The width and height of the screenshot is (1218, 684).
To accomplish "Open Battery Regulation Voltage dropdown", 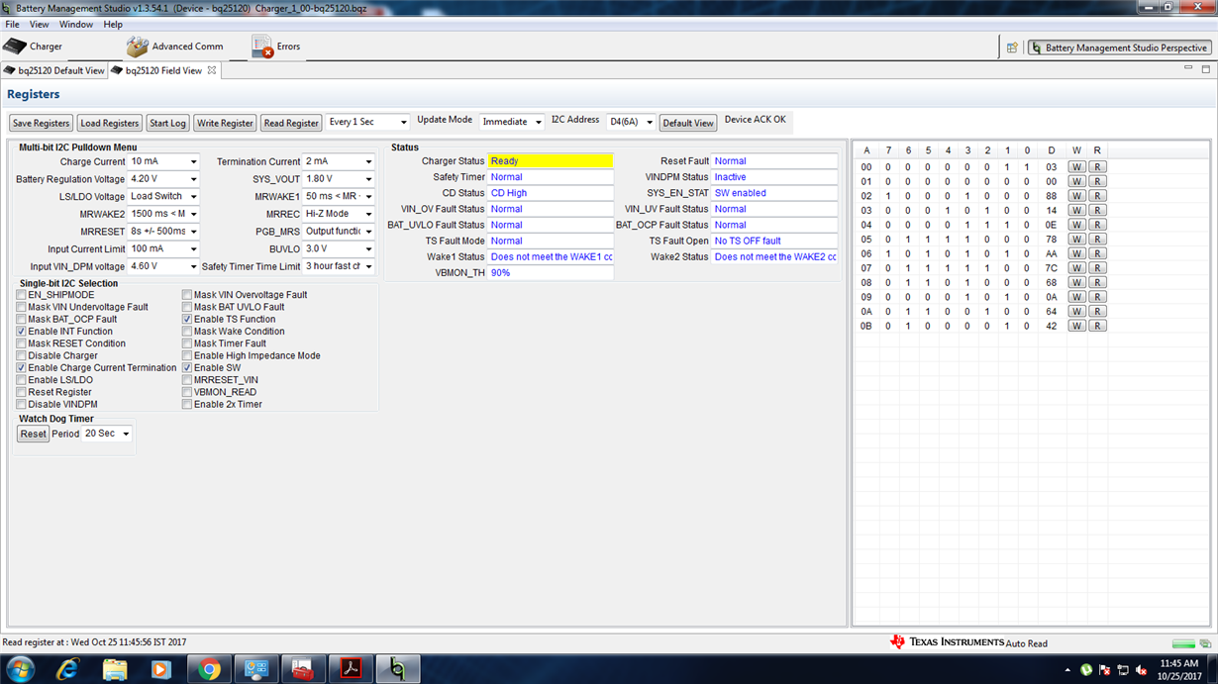I will 163,179.
